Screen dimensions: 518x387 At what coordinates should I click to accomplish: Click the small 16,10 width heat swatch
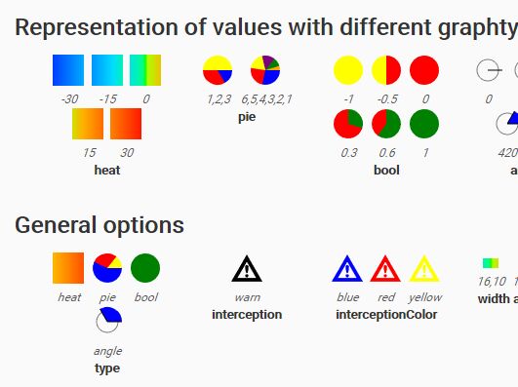(x=491, y=263)
